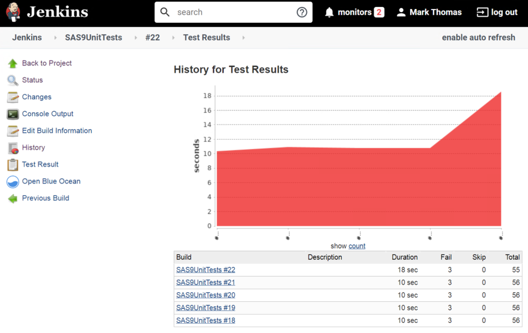Open #22 build breadcrumb

[x=152, y=38]
